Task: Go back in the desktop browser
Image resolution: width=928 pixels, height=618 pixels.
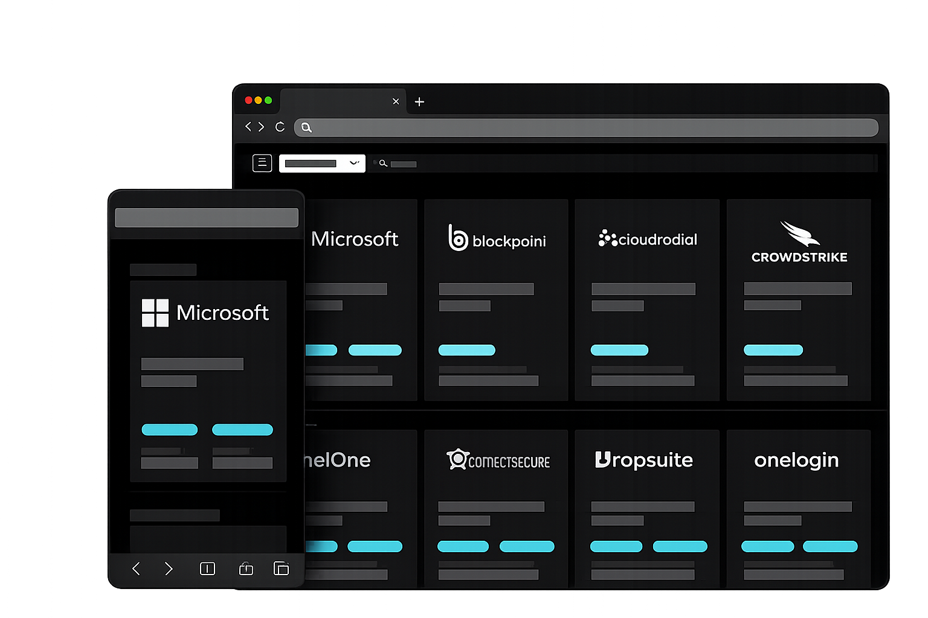Action: tap(248, 127)
